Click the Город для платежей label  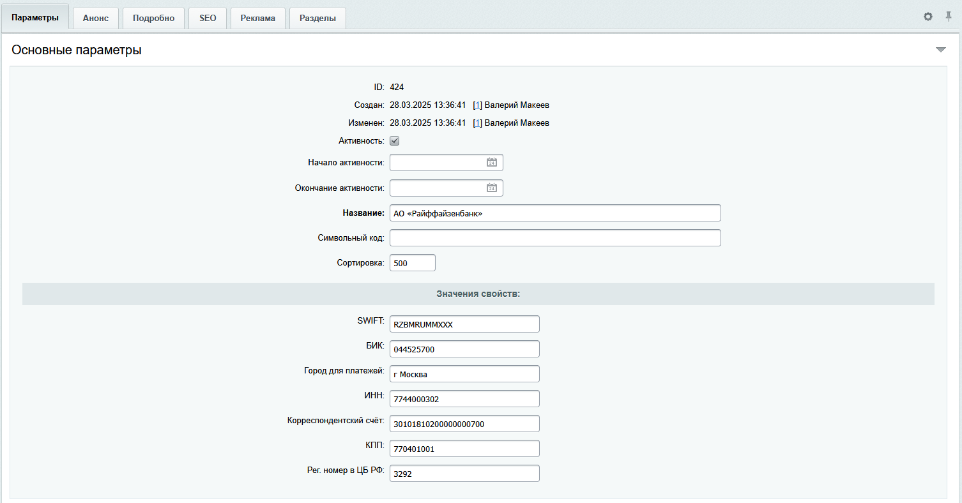(x=344, y=371)
